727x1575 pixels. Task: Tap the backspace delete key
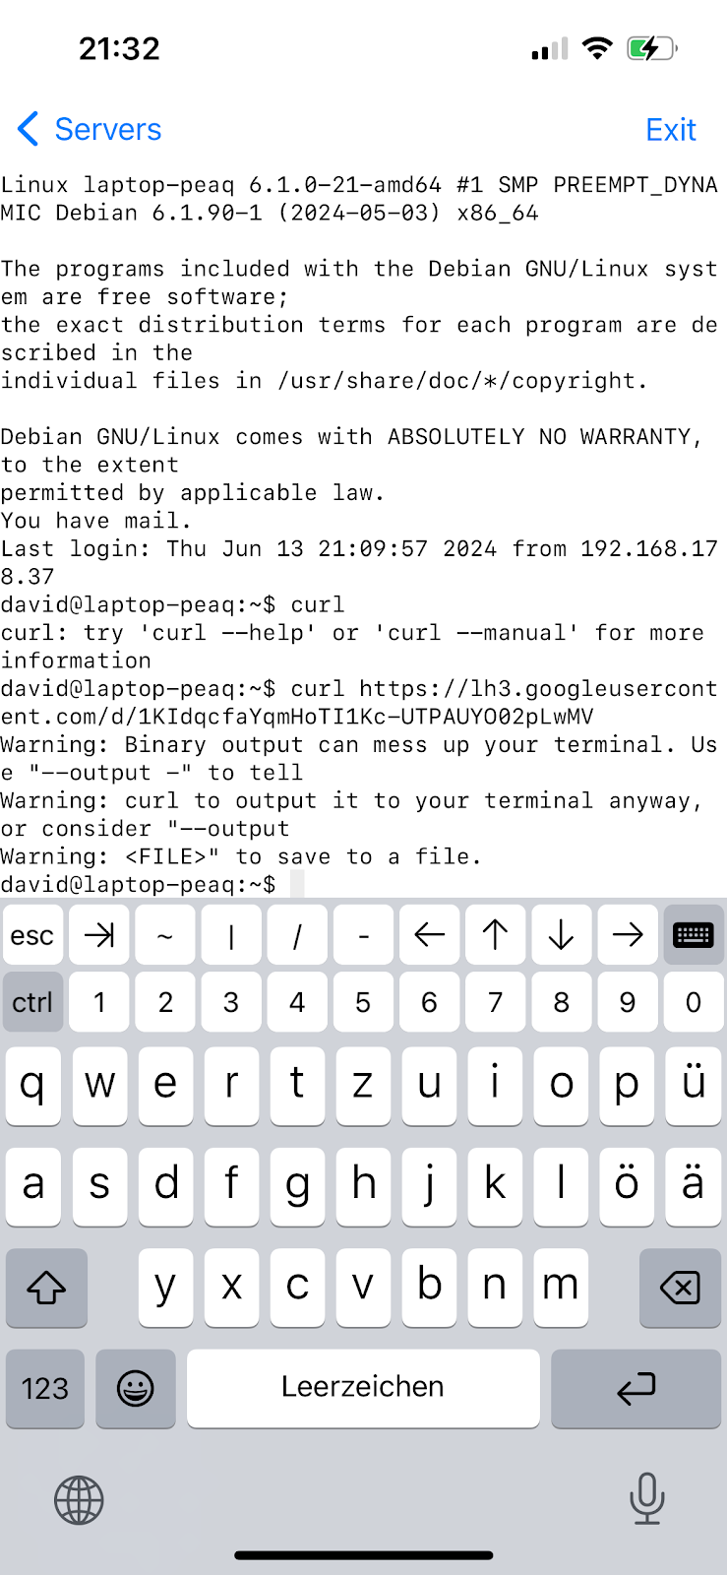[x=680, y=1288]
